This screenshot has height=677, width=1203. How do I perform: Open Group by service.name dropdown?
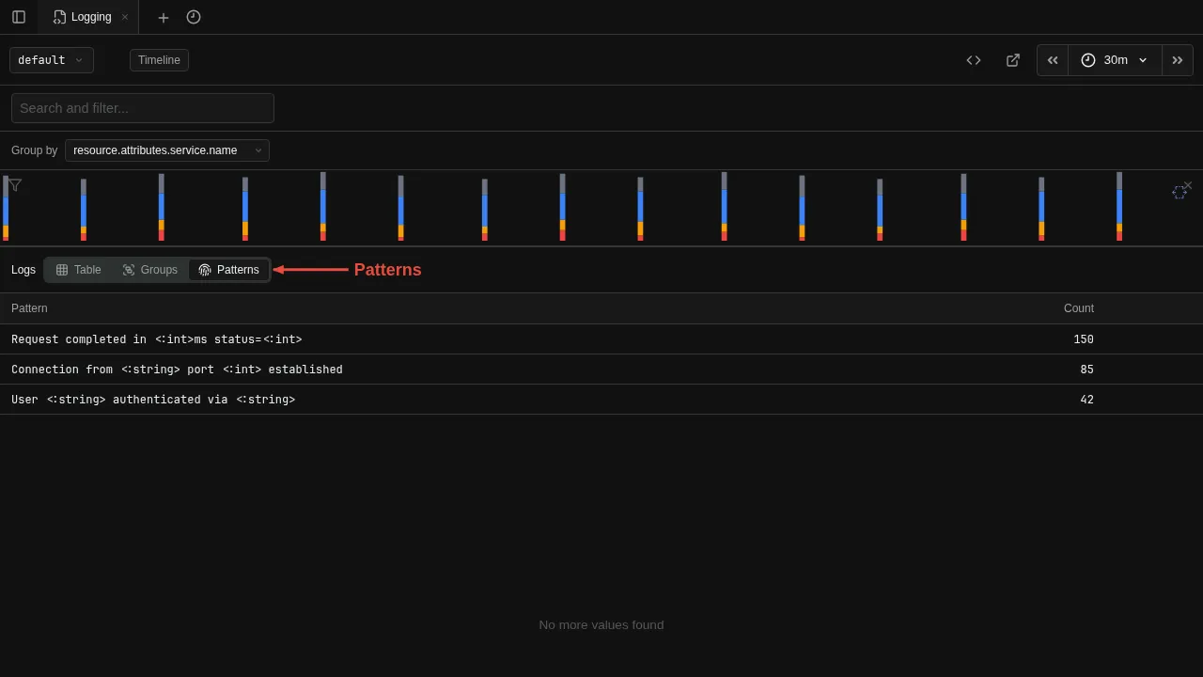point(167,150)
